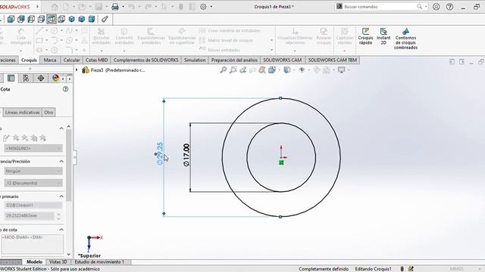485x272 pixels.
Task: Expand the SOLIDWORKS menu arrow
Action: coord(37,7)
